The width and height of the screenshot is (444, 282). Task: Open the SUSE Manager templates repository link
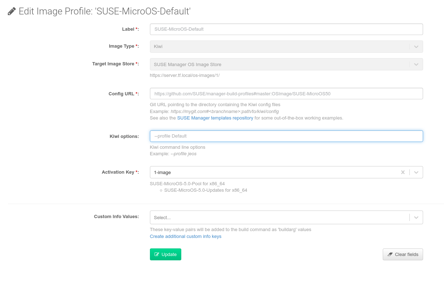(215, 118)
